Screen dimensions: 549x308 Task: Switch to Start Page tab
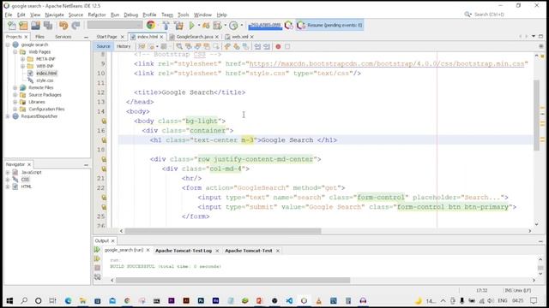coord(106,37)
